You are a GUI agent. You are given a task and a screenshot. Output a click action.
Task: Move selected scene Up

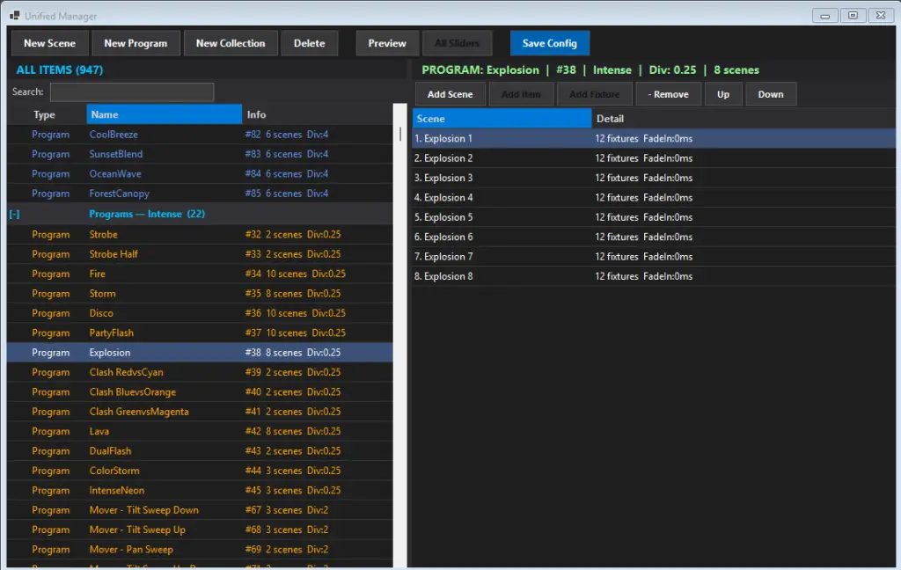[x=722, y=94]
